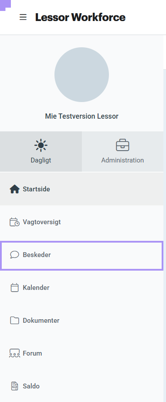
Task: Click the sun icon for Dagligt
Action: (x=41, y=145)
